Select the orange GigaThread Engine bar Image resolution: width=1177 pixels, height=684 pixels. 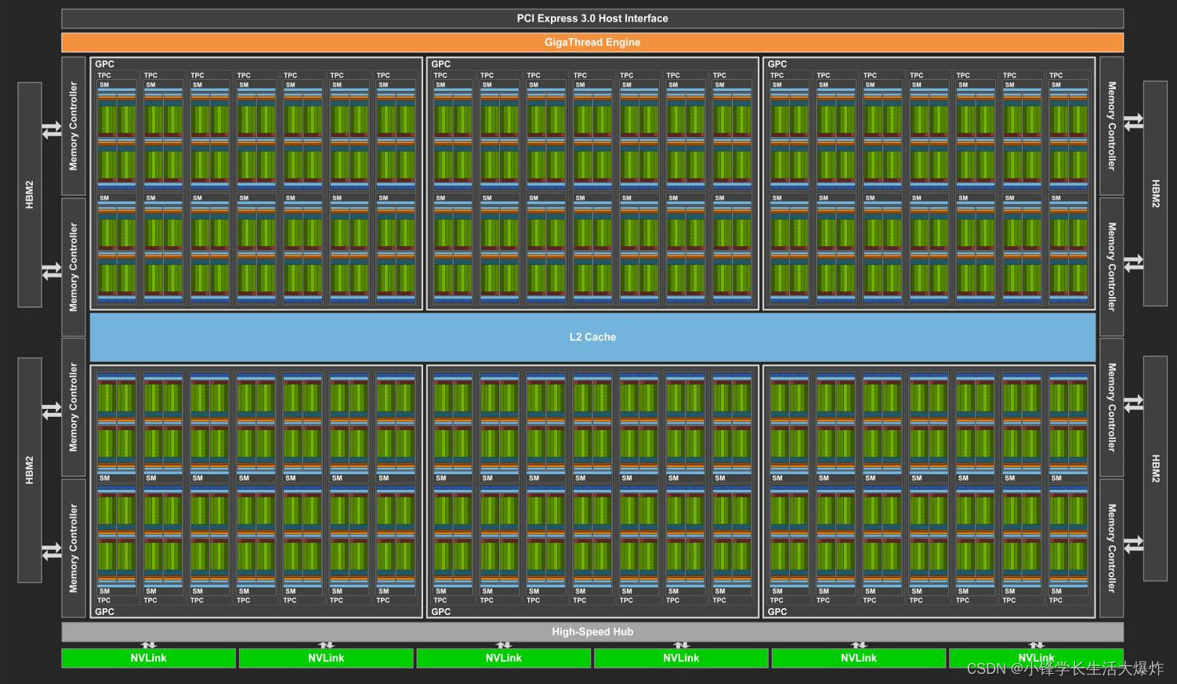pyautogui.click(x=592, y=42)
